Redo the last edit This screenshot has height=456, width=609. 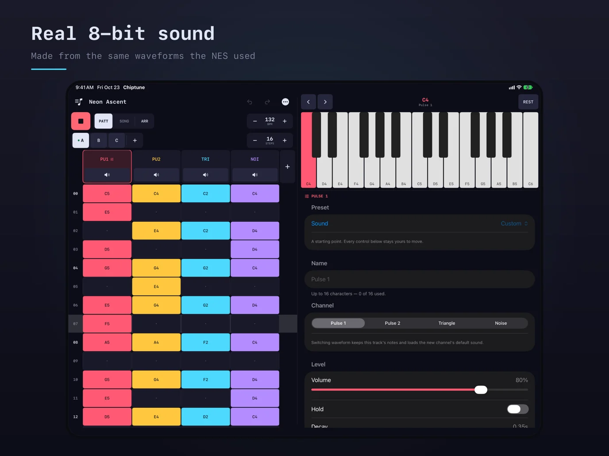pyautogui.click(x=267, y=102)
